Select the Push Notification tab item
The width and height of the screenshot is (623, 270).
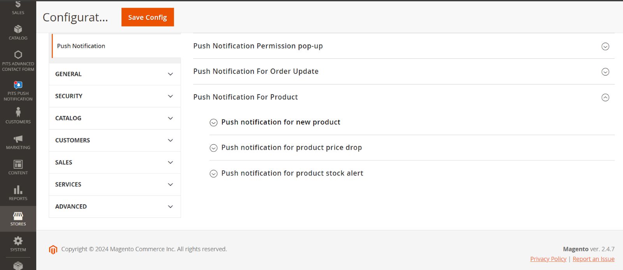[x=116, y=46]
